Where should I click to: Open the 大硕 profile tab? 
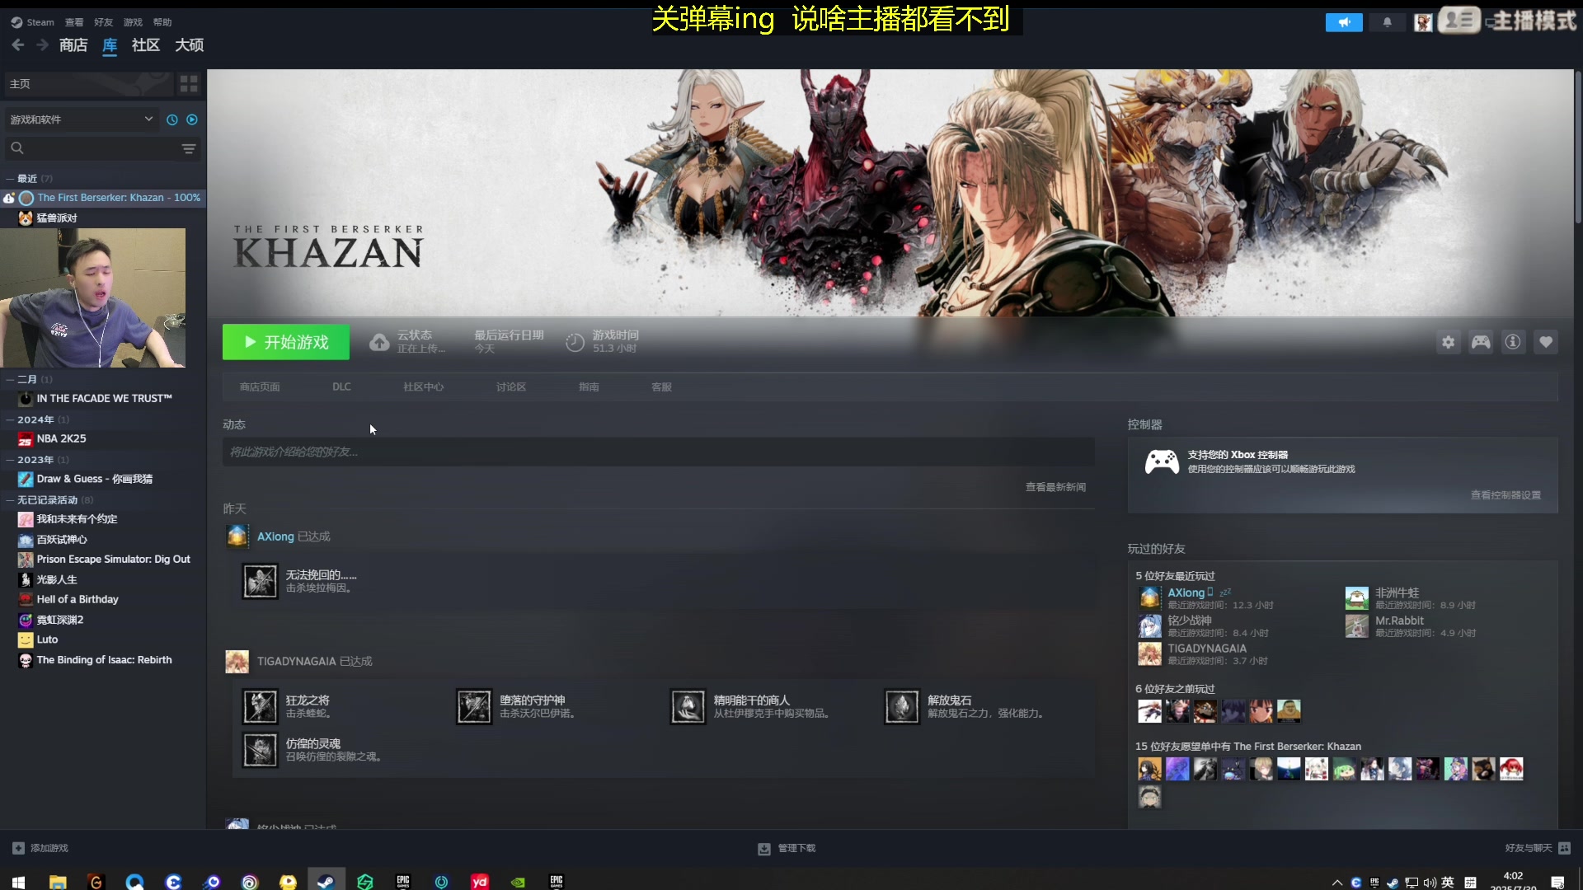click(189, 45)
